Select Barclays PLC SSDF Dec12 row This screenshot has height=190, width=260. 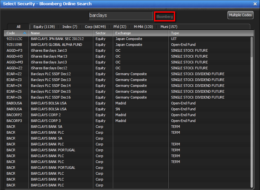127,74
